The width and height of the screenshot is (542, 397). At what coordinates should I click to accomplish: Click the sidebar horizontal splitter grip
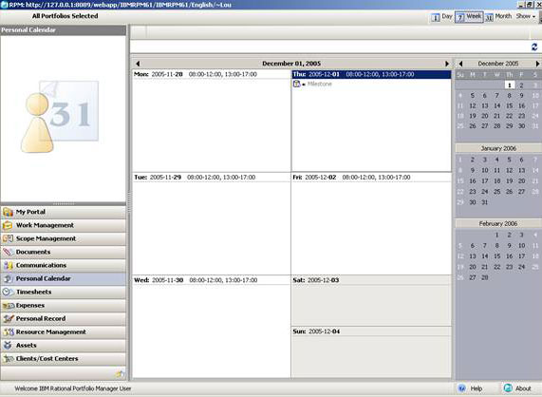pos(64,203)
